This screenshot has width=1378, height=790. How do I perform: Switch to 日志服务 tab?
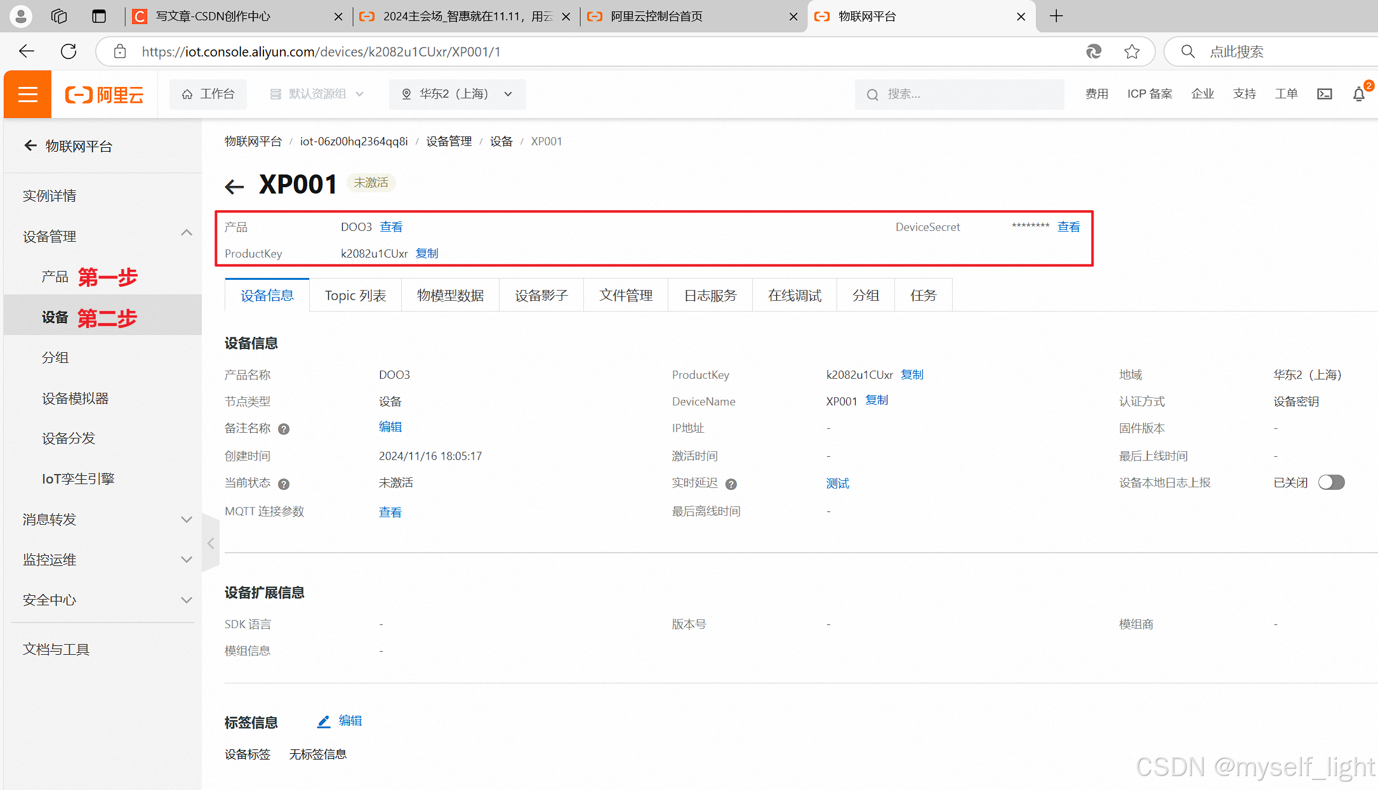710,296
